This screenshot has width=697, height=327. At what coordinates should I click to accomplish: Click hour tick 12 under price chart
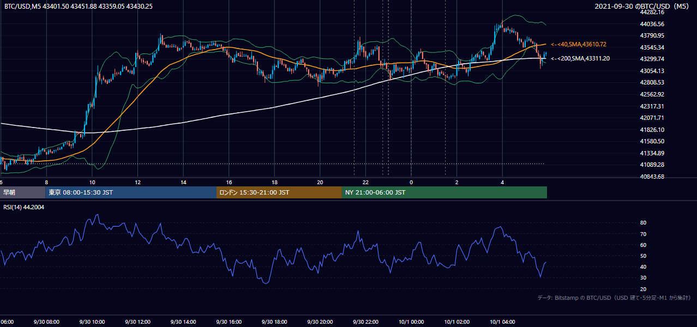coord(137,183)
